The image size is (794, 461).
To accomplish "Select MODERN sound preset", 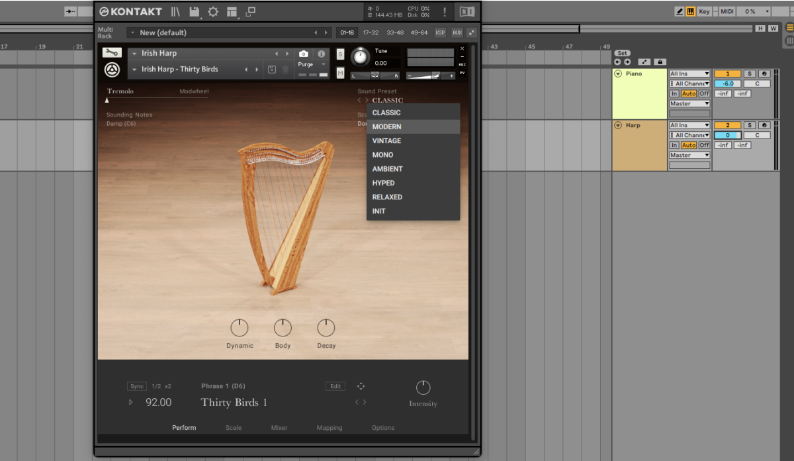I will pyautogui.click(x=414, y=127).
